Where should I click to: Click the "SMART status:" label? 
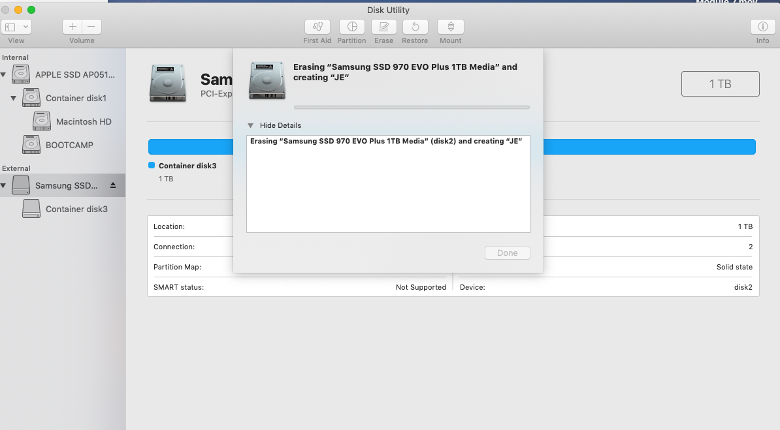pos(178,287)
